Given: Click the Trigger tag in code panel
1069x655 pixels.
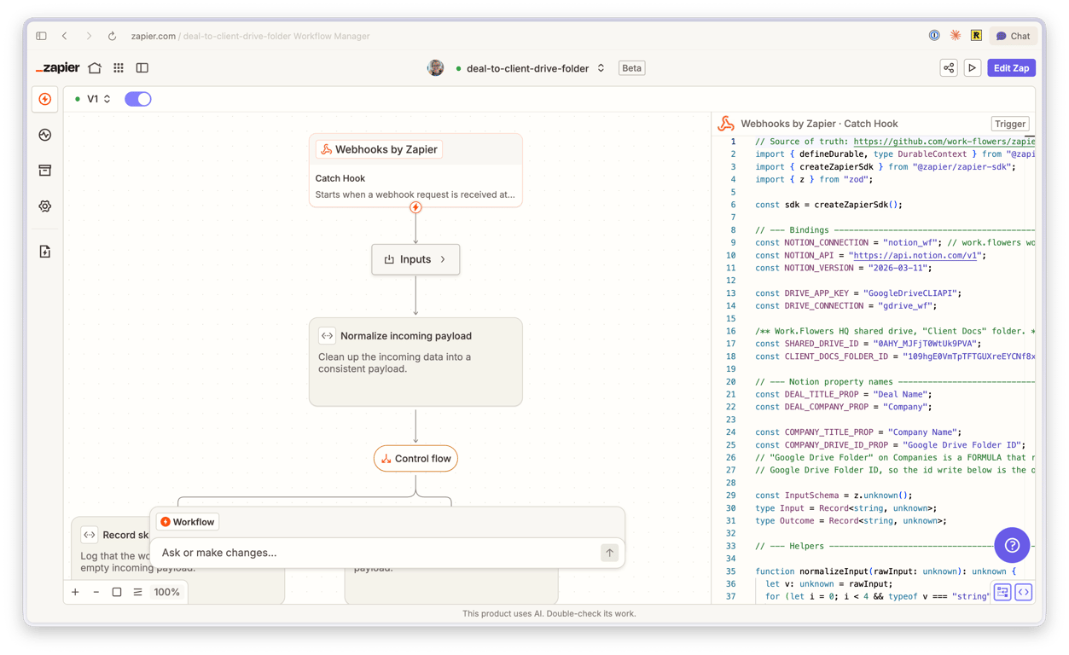Looking at the screenshot, I should (1010, 124).
